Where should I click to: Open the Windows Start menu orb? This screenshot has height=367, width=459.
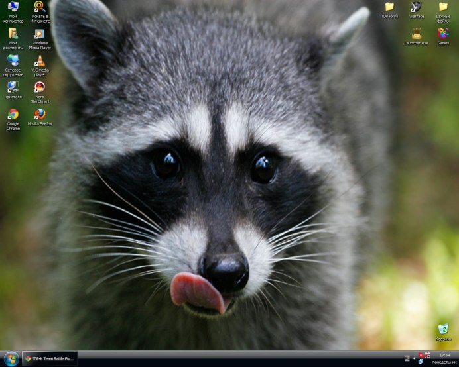tap(11, 359)
